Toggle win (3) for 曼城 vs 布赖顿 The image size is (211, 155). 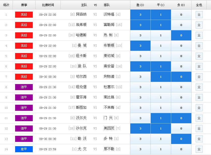(x=140, y=46)
